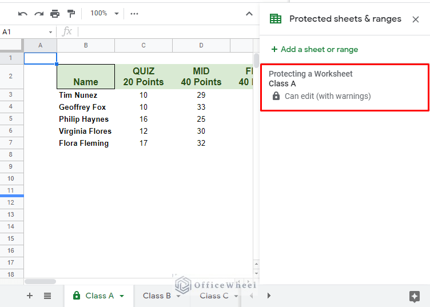Open the Class A tab dropdown arrow
430x307 pixels.
click(122, 296)
